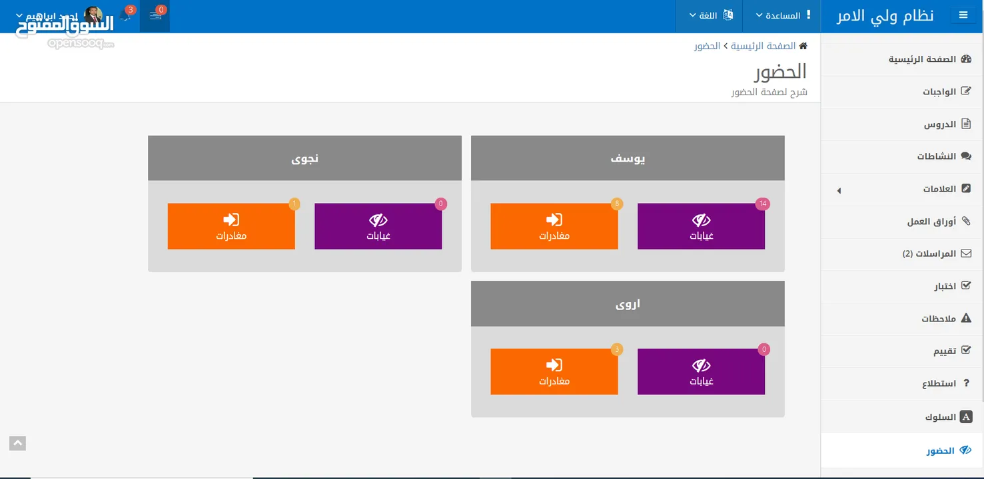The width and height of the screenshot is (984, 479).
Task: Open اختبار sidebar item
Action: tap(903, 286)
